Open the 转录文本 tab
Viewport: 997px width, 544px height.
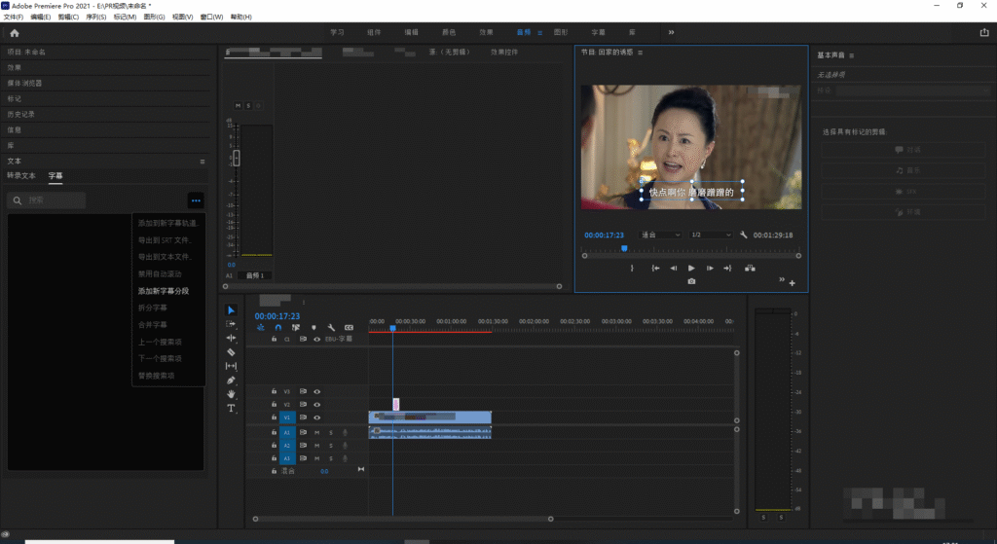(x=21, y=176)
